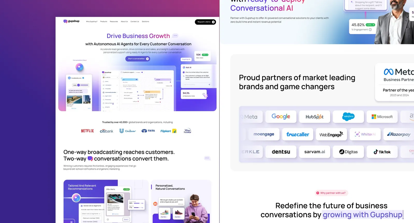
Task: Open the Tailored And Relevant Recommendations card
Action: tap(106, 201)
